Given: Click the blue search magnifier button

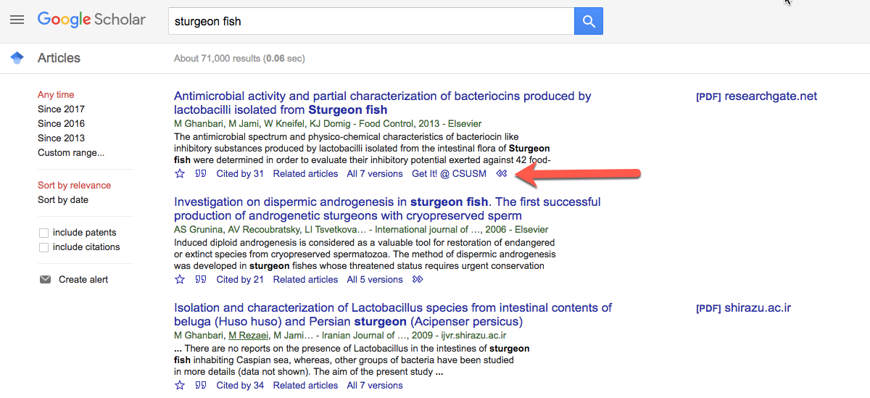Looking at the screenshot, I should [589, 21].
